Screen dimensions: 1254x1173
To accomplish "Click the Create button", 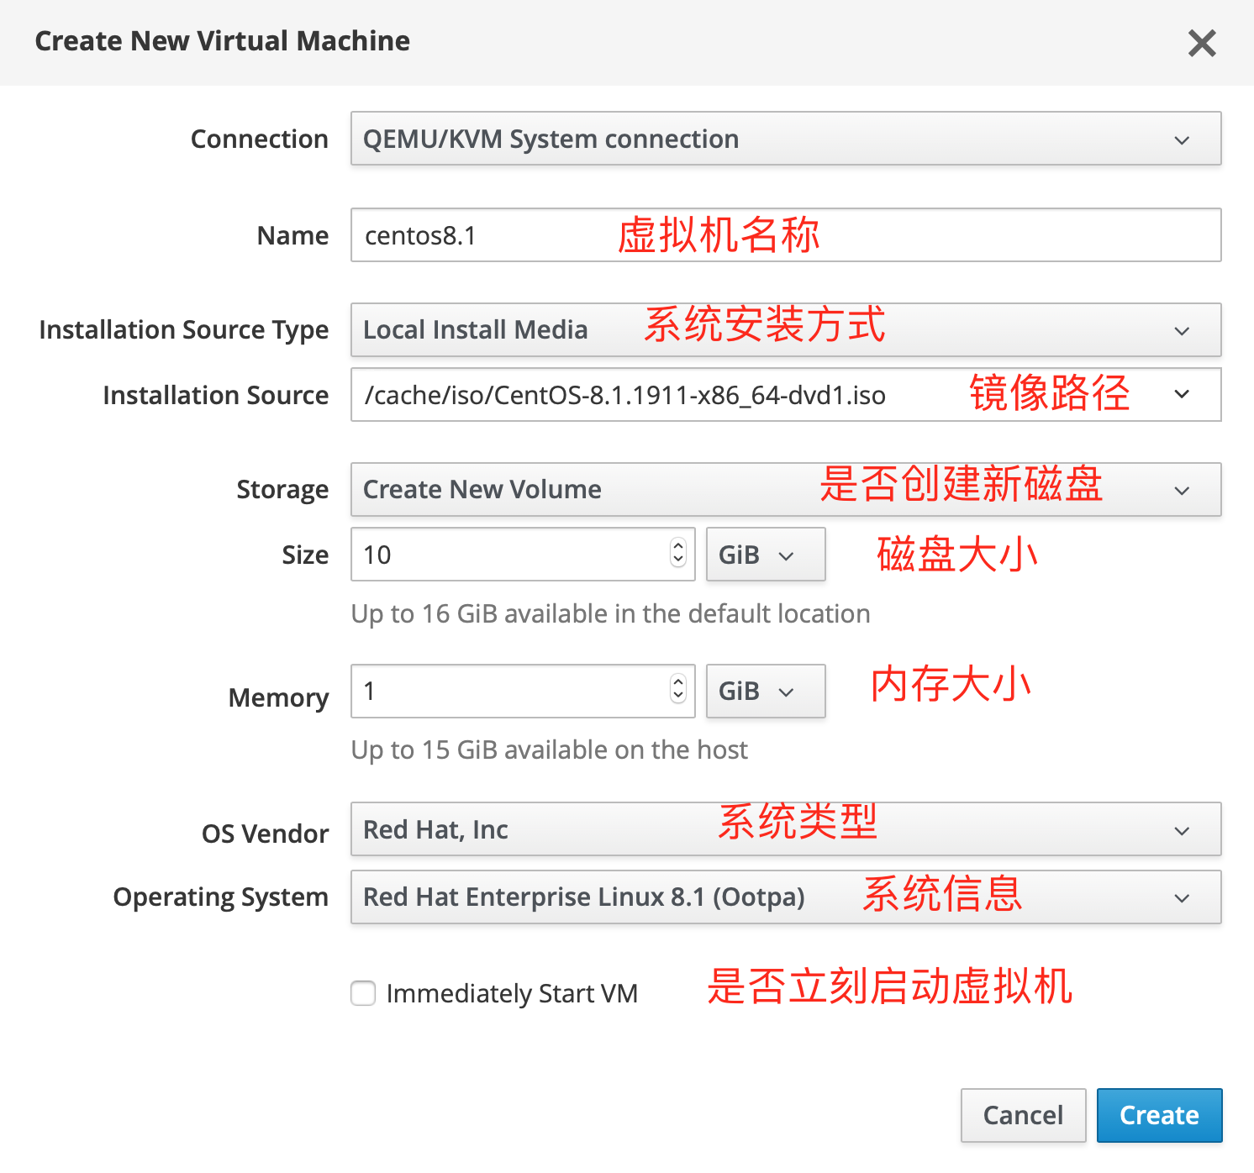I will pyautogui.click(x=1159, y=1115).
